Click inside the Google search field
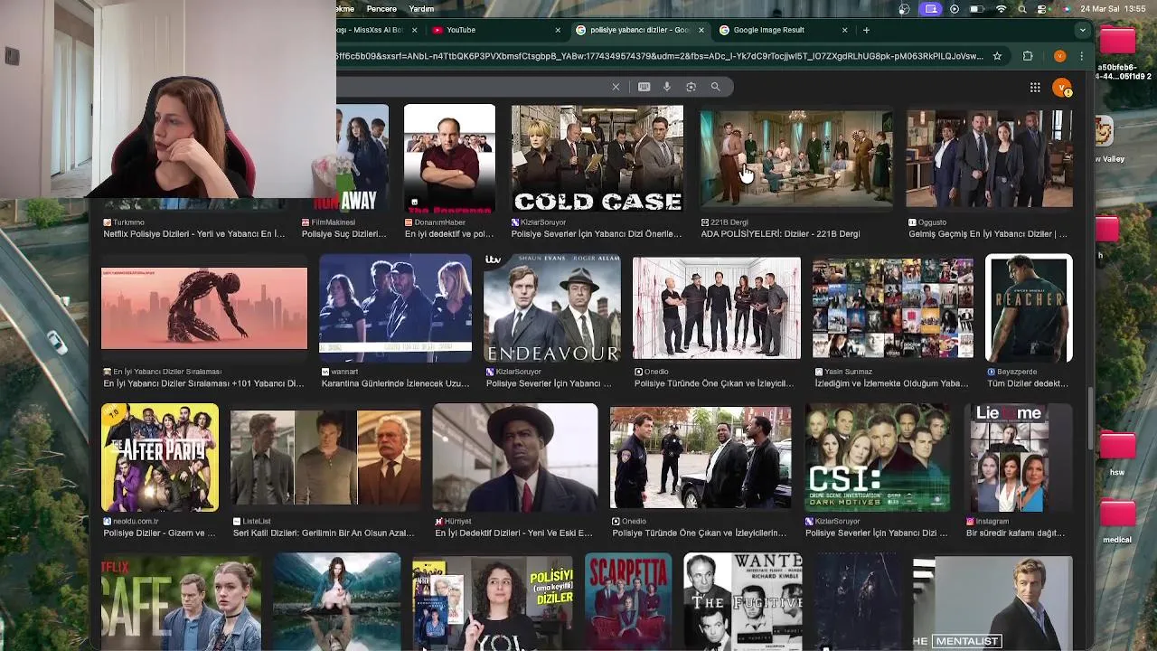The width and height of the screenshot is (1157, 651). [470, 87]
